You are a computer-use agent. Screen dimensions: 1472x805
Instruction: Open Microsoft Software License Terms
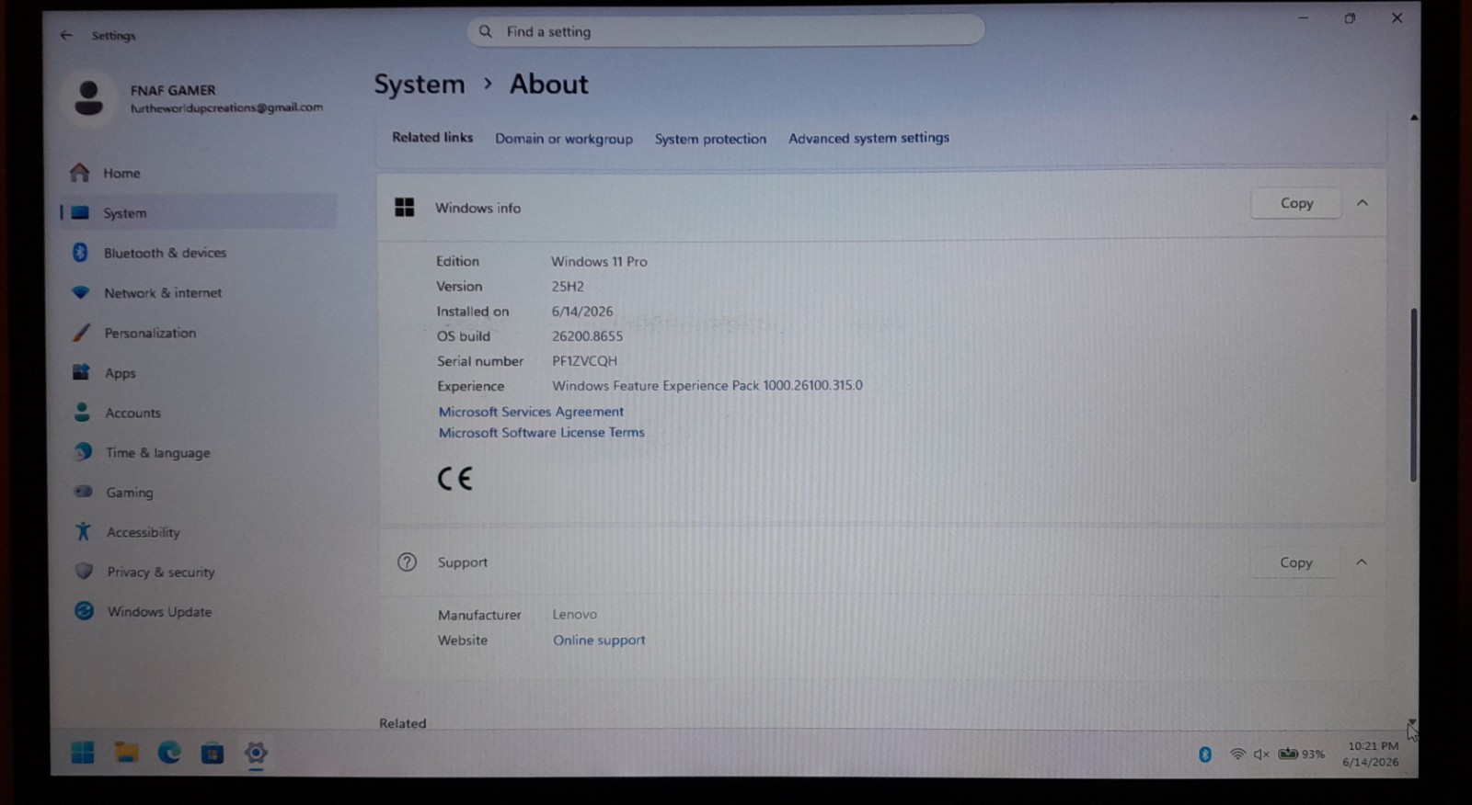click(541, 432)
